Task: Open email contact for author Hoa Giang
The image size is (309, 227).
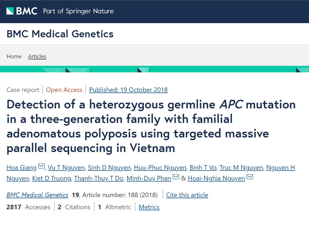Action: (x=41, y=166)
